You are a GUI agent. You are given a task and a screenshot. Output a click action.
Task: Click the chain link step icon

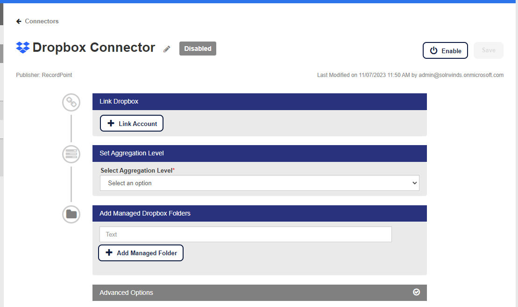click(x=71, y=102)
